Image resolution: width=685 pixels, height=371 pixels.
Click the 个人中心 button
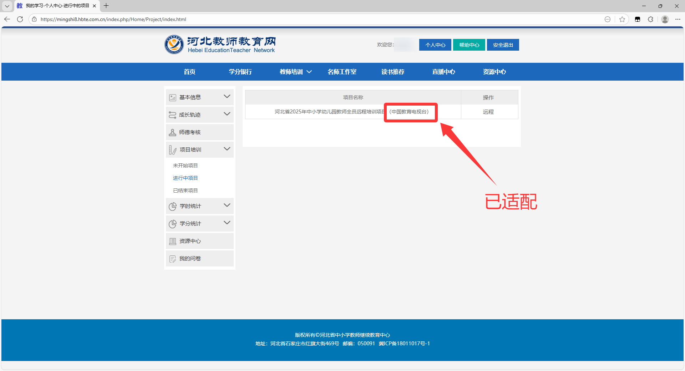tap(435, 45)
